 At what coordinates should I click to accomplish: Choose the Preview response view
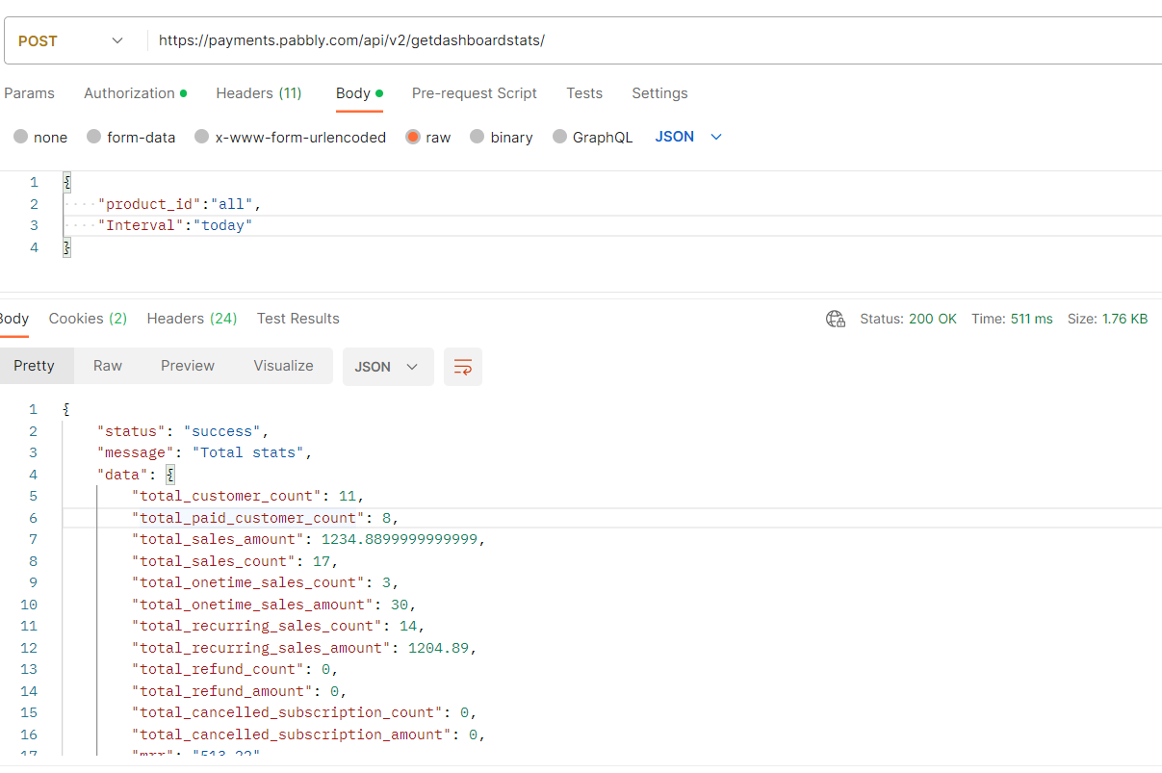pos(188,366)
